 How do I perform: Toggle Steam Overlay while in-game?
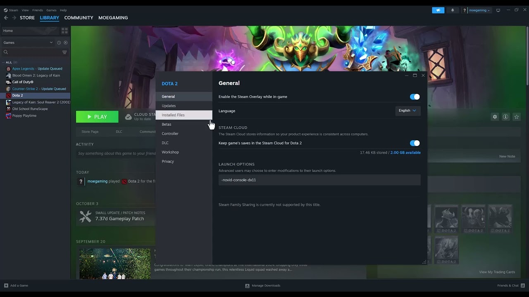(415, 97)
